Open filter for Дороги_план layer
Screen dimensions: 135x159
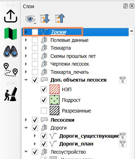pyautogui.click(x=123, y=144)
